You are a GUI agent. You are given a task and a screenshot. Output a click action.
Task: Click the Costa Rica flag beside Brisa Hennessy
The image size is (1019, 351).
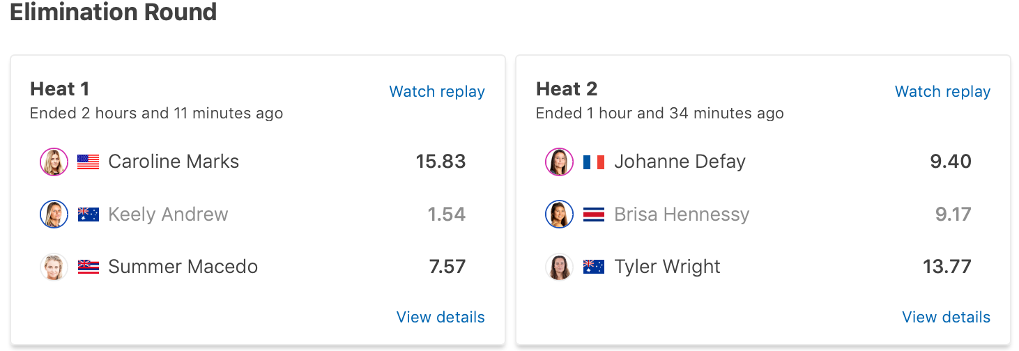[593, 214]
